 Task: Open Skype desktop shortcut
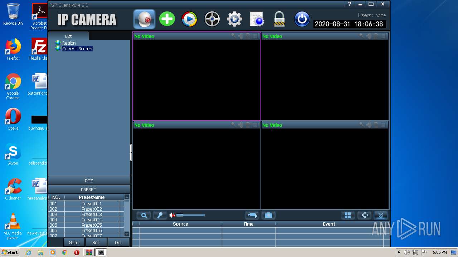(x=13, y=154)
